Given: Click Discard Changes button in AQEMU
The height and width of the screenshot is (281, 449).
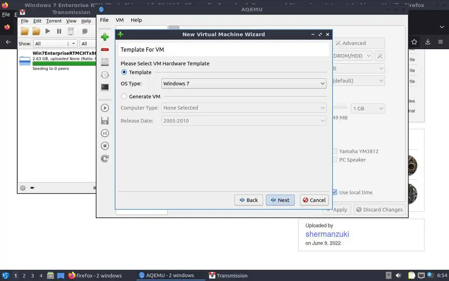Looking at the screenshot, I should pyautogui.click(x=380, y=210).
